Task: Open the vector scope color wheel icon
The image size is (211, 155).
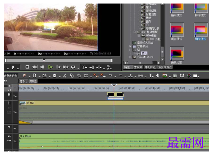Action: tap(189, 76)
